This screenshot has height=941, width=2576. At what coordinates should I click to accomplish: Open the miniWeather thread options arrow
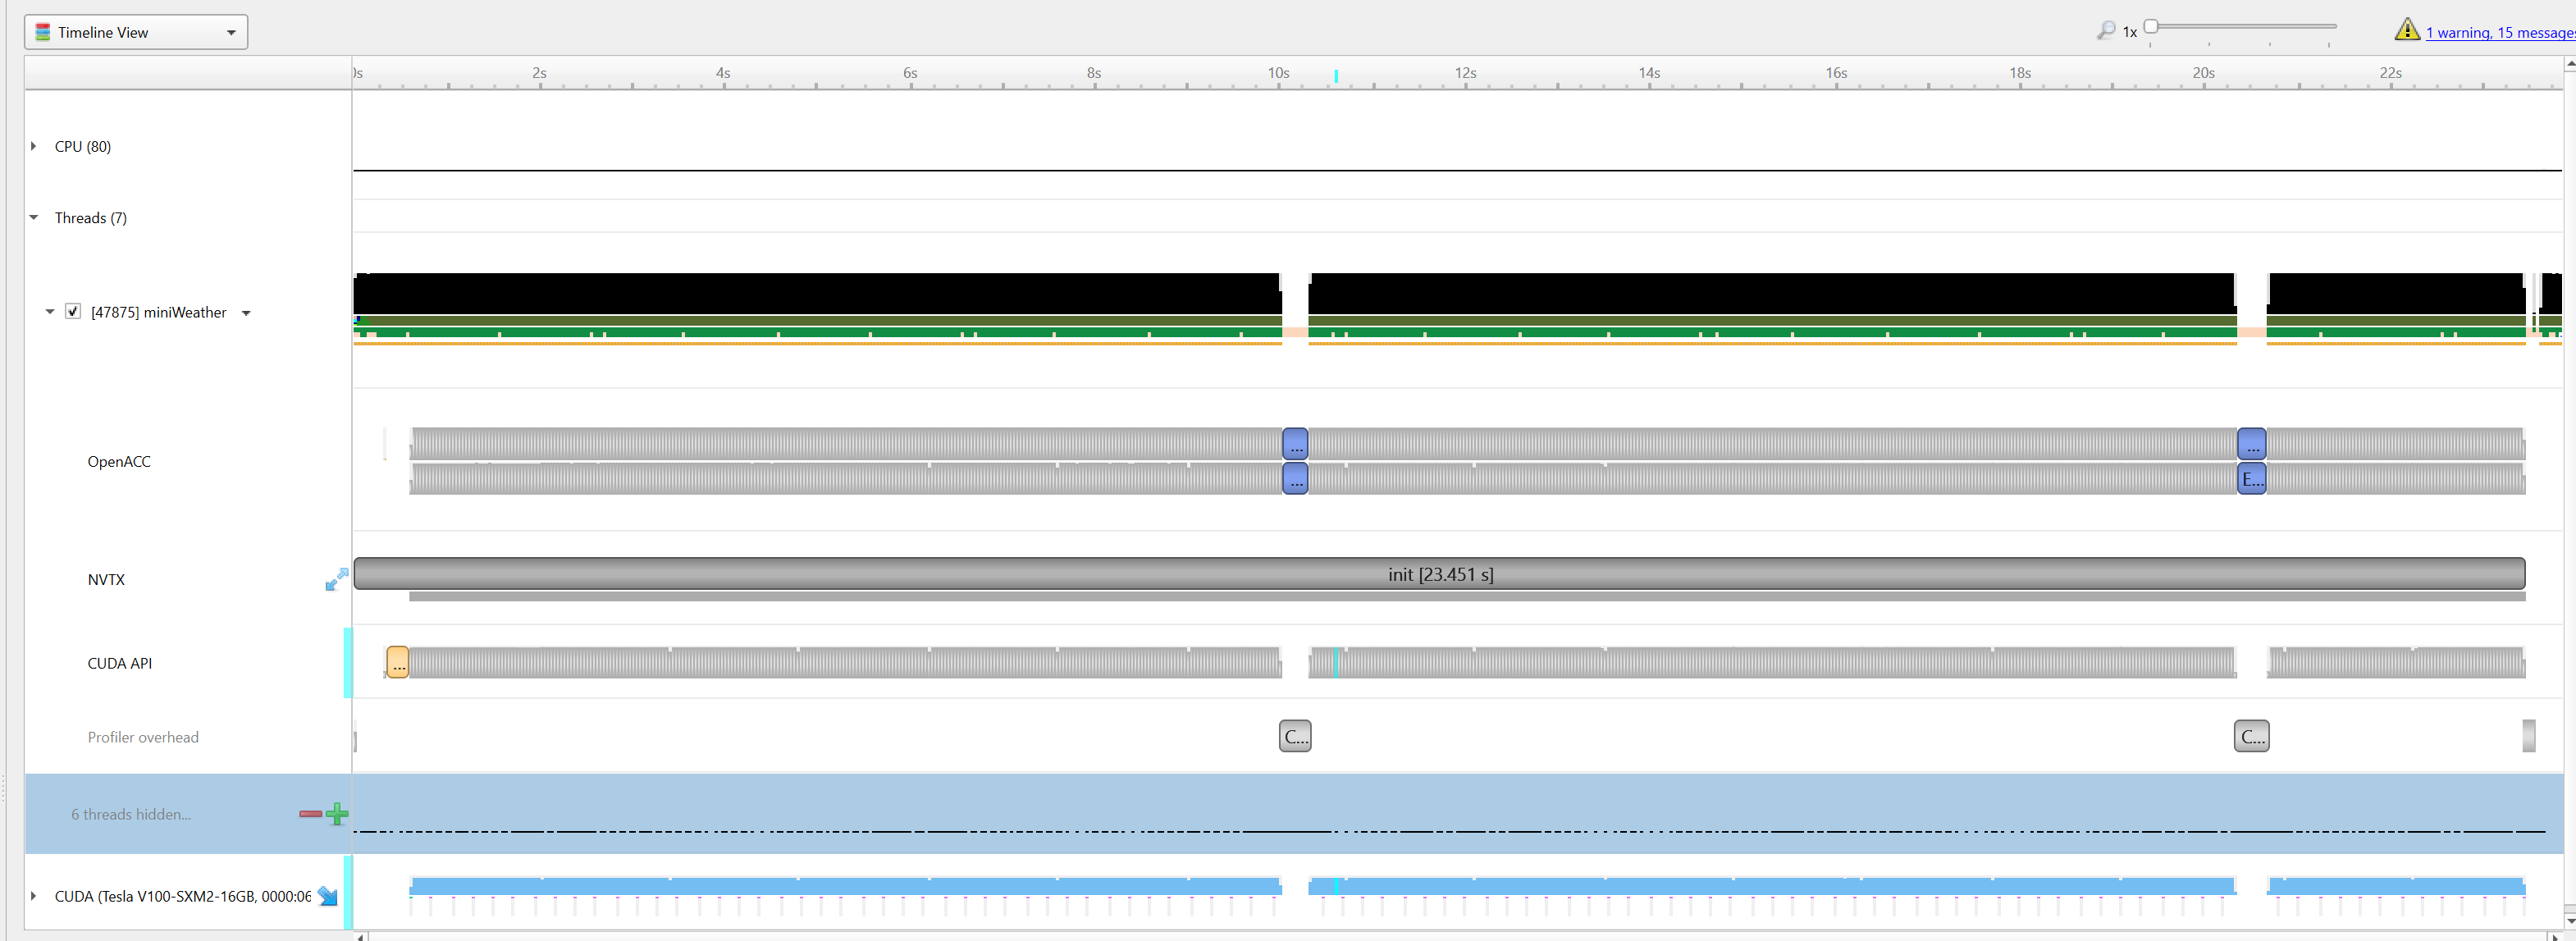(246, 313)
